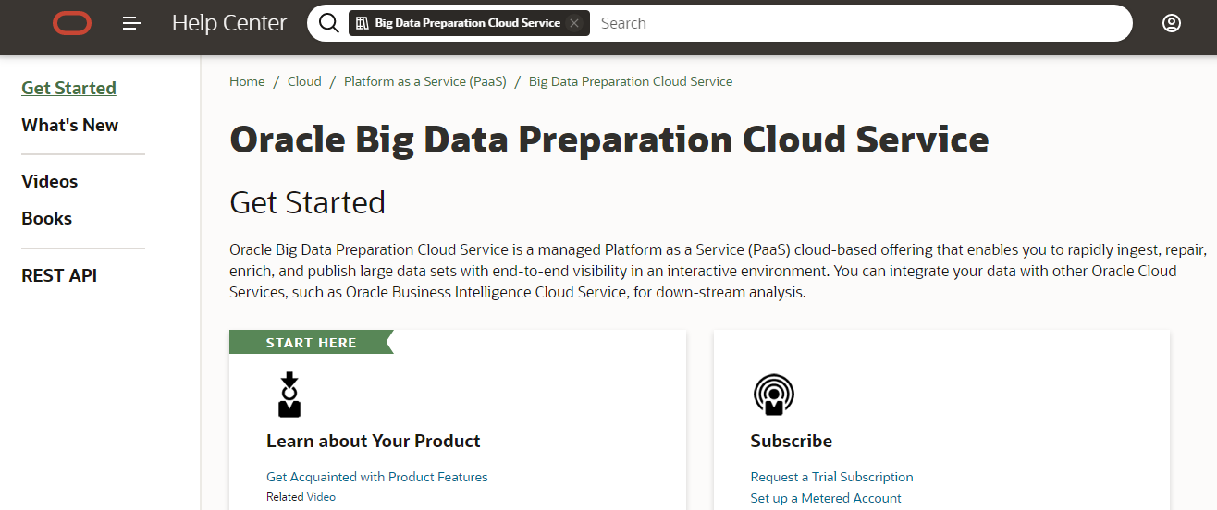Open the hamburger navigation menu
This screenshot has height=510, width=1217.
132,23
